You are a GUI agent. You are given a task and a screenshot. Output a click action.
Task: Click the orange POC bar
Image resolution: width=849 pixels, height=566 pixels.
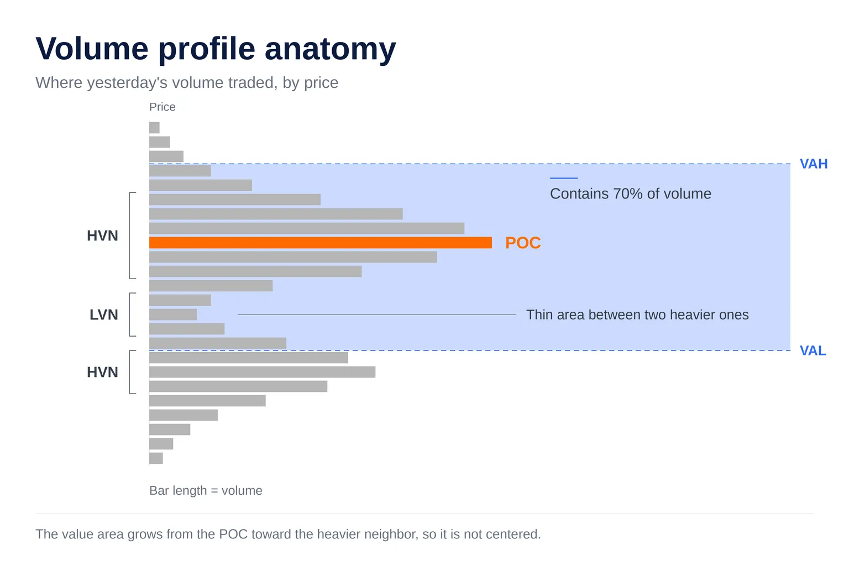(321, 243)
